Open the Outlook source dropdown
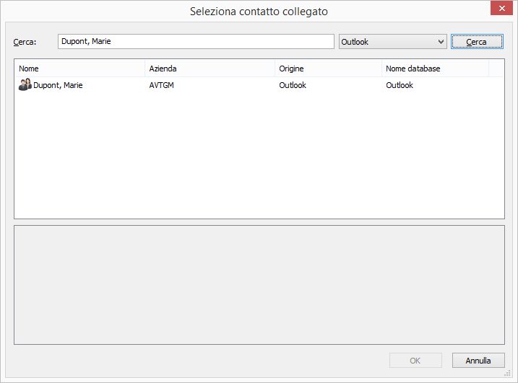This screenshot has height=383, width=518. click(392, 42)
